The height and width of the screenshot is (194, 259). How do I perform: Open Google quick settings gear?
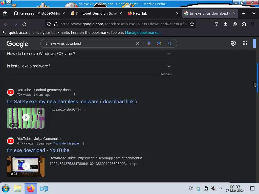(233, 43)
